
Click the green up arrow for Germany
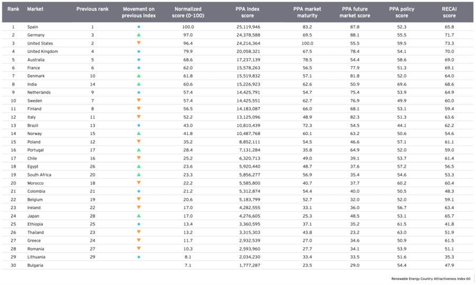pos(139,35)
